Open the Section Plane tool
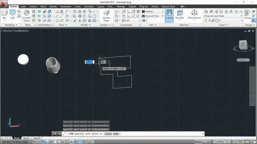 [106, 16]
